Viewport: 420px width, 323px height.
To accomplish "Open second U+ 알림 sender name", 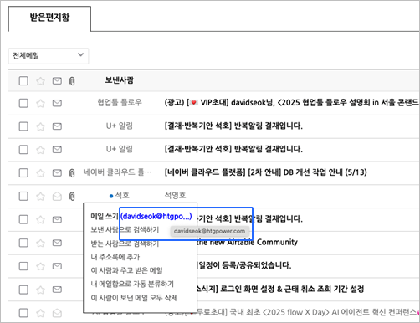I will point(120,149).
